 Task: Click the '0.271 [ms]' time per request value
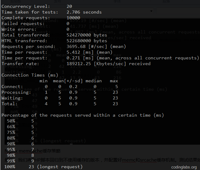tap(80, 58)
